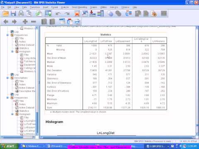199x149 pixels.
Task: Click the output pane vertical scroll down arrow
Action: coord(197,134)
